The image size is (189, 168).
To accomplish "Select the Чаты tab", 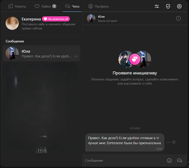I will [x=72, y=6].
